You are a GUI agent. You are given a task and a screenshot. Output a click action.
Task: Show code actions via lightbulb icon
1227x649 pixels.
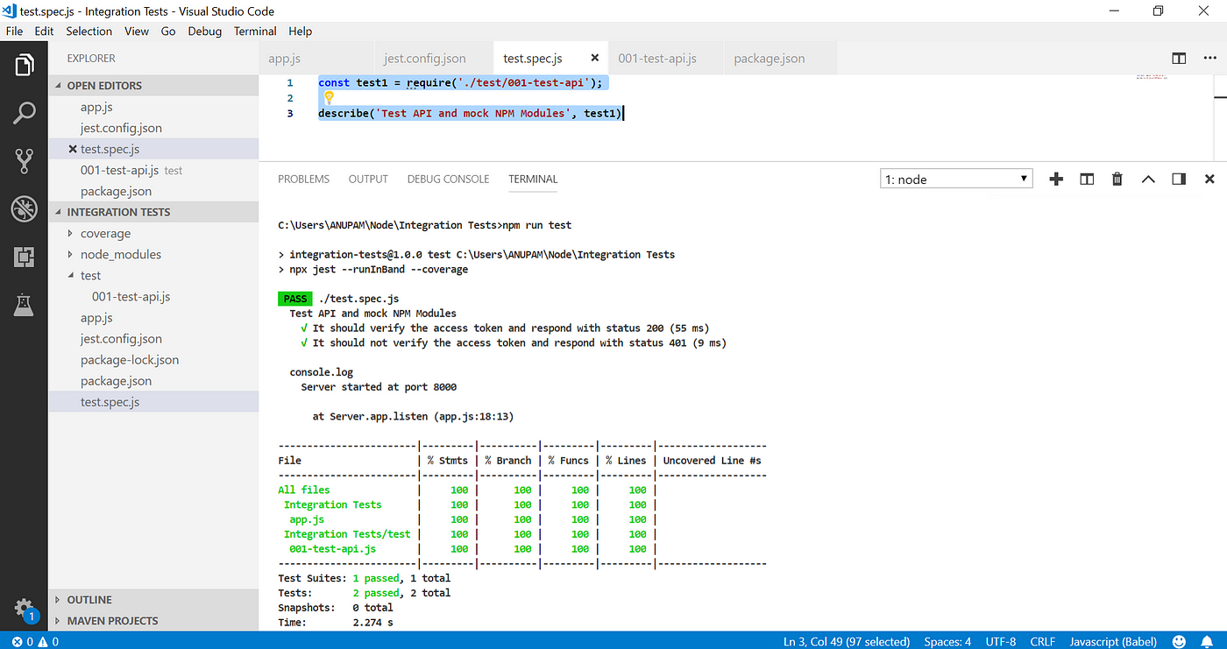(330, 97)
